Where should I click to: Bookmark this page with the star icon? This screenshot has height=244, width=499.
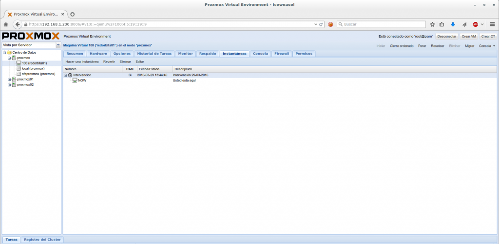(432, 24)
